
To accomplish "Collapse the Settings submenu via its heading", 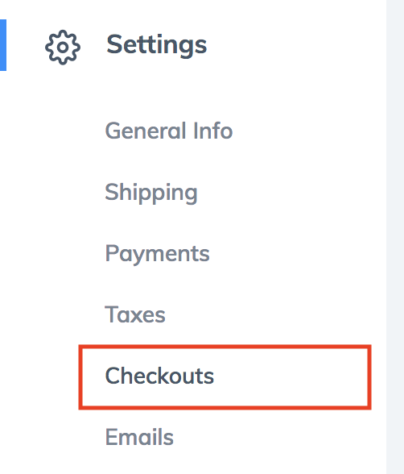I will coord(157,45).
